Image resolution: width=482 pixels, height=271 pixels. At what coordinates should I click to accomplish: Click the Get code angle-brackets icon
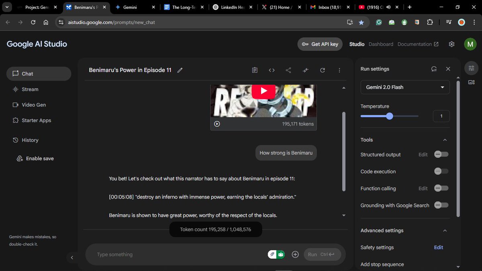(272, 70)
